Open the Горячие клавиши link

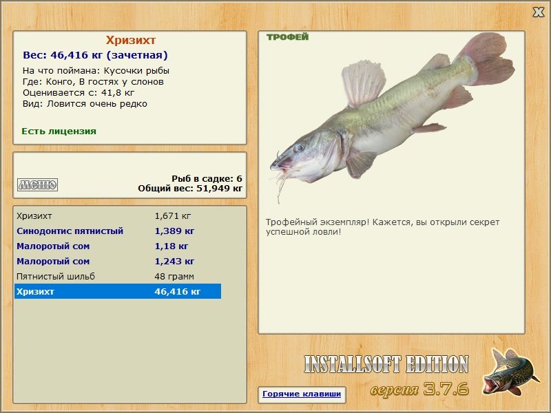coord(302,394)
